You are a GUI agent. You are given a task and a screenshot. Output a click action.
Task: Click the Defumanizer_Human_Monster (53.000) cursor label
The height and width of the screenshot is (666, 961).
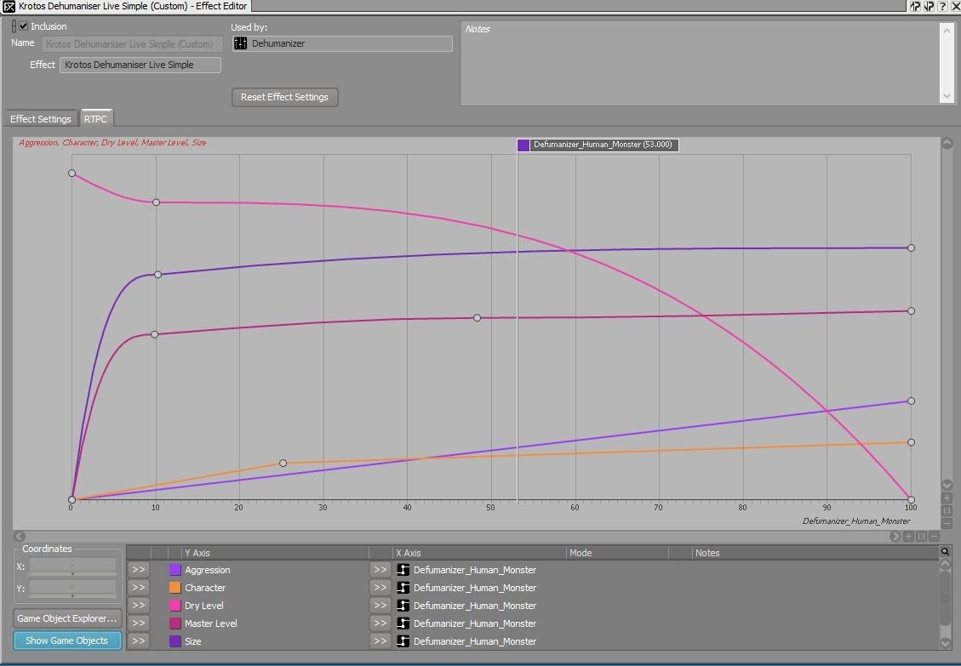(x=603, y=145)
